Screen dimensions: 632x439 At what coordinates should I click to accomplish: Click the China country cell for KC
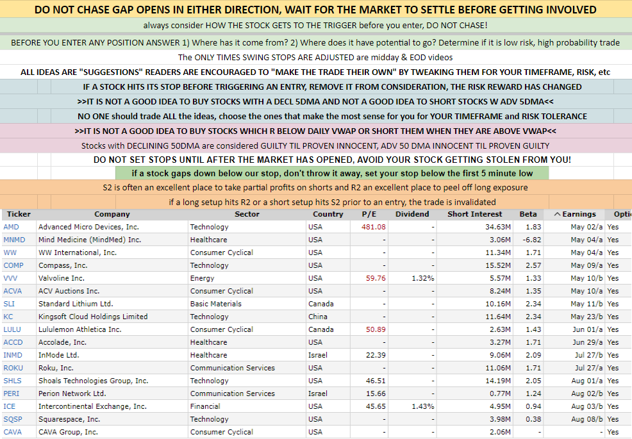(328, 317)
